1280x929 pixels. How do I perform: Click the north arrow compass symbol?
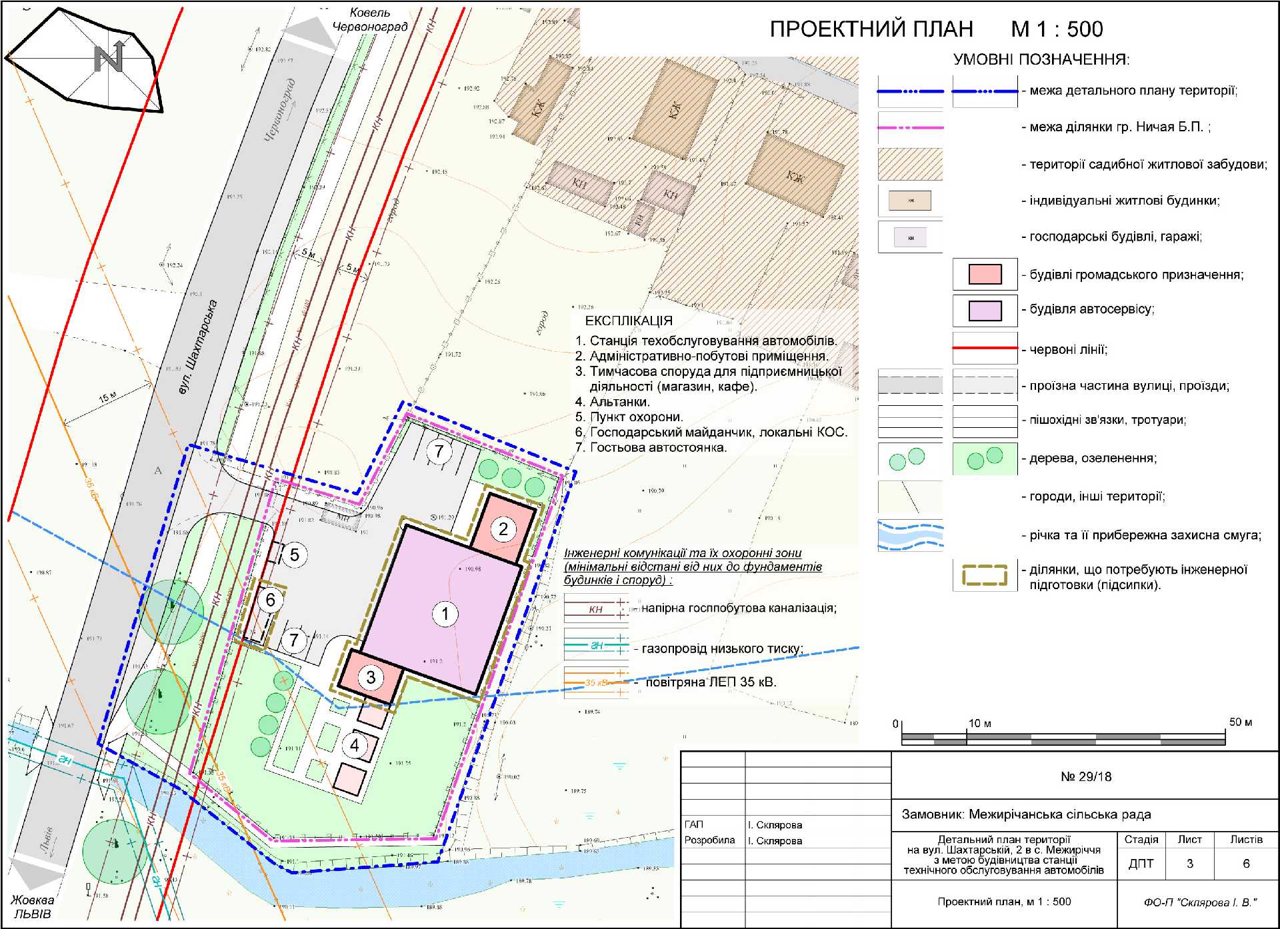[x=109, y=59]
